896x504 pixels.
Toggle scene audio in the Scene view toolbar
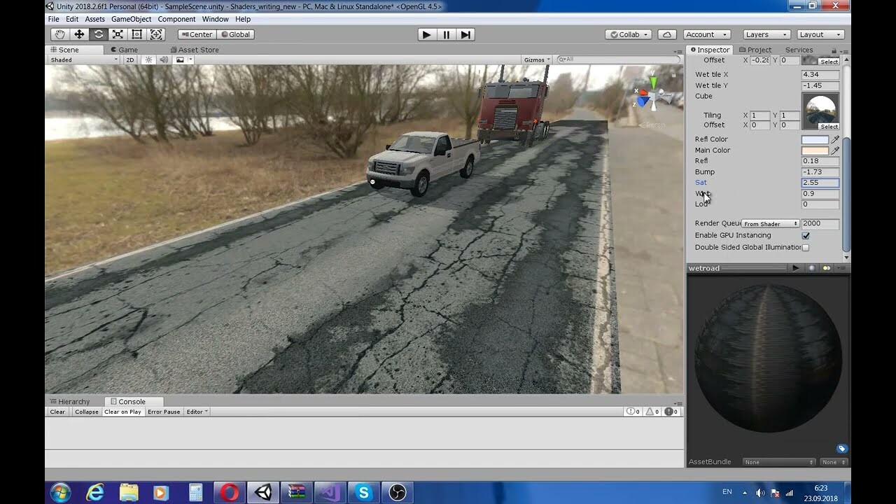click(163, 59)
